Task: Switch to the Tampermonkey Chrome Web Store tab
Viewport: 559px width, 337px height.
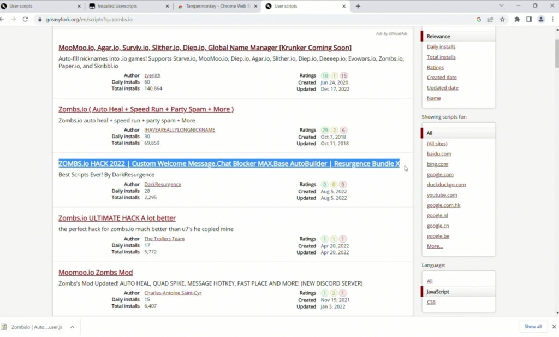Action: click(217, 6)
